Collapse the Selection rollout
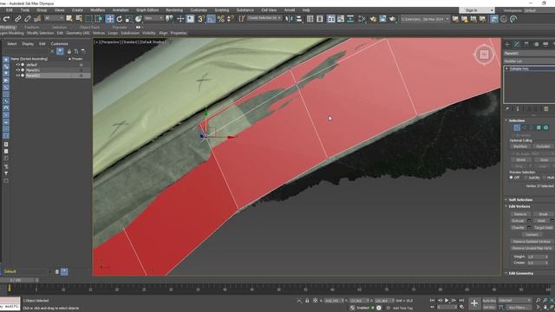 click(517, 120)
